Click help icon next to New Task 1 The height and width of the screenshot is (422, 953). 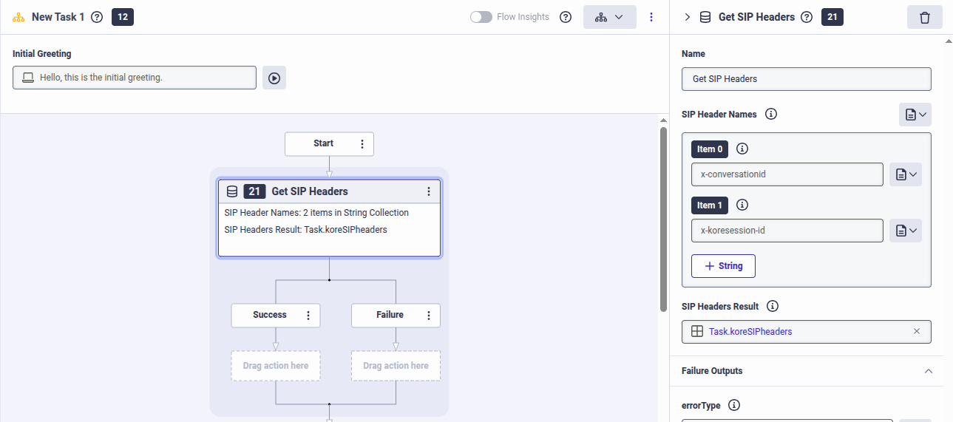[x=97, y=17]
